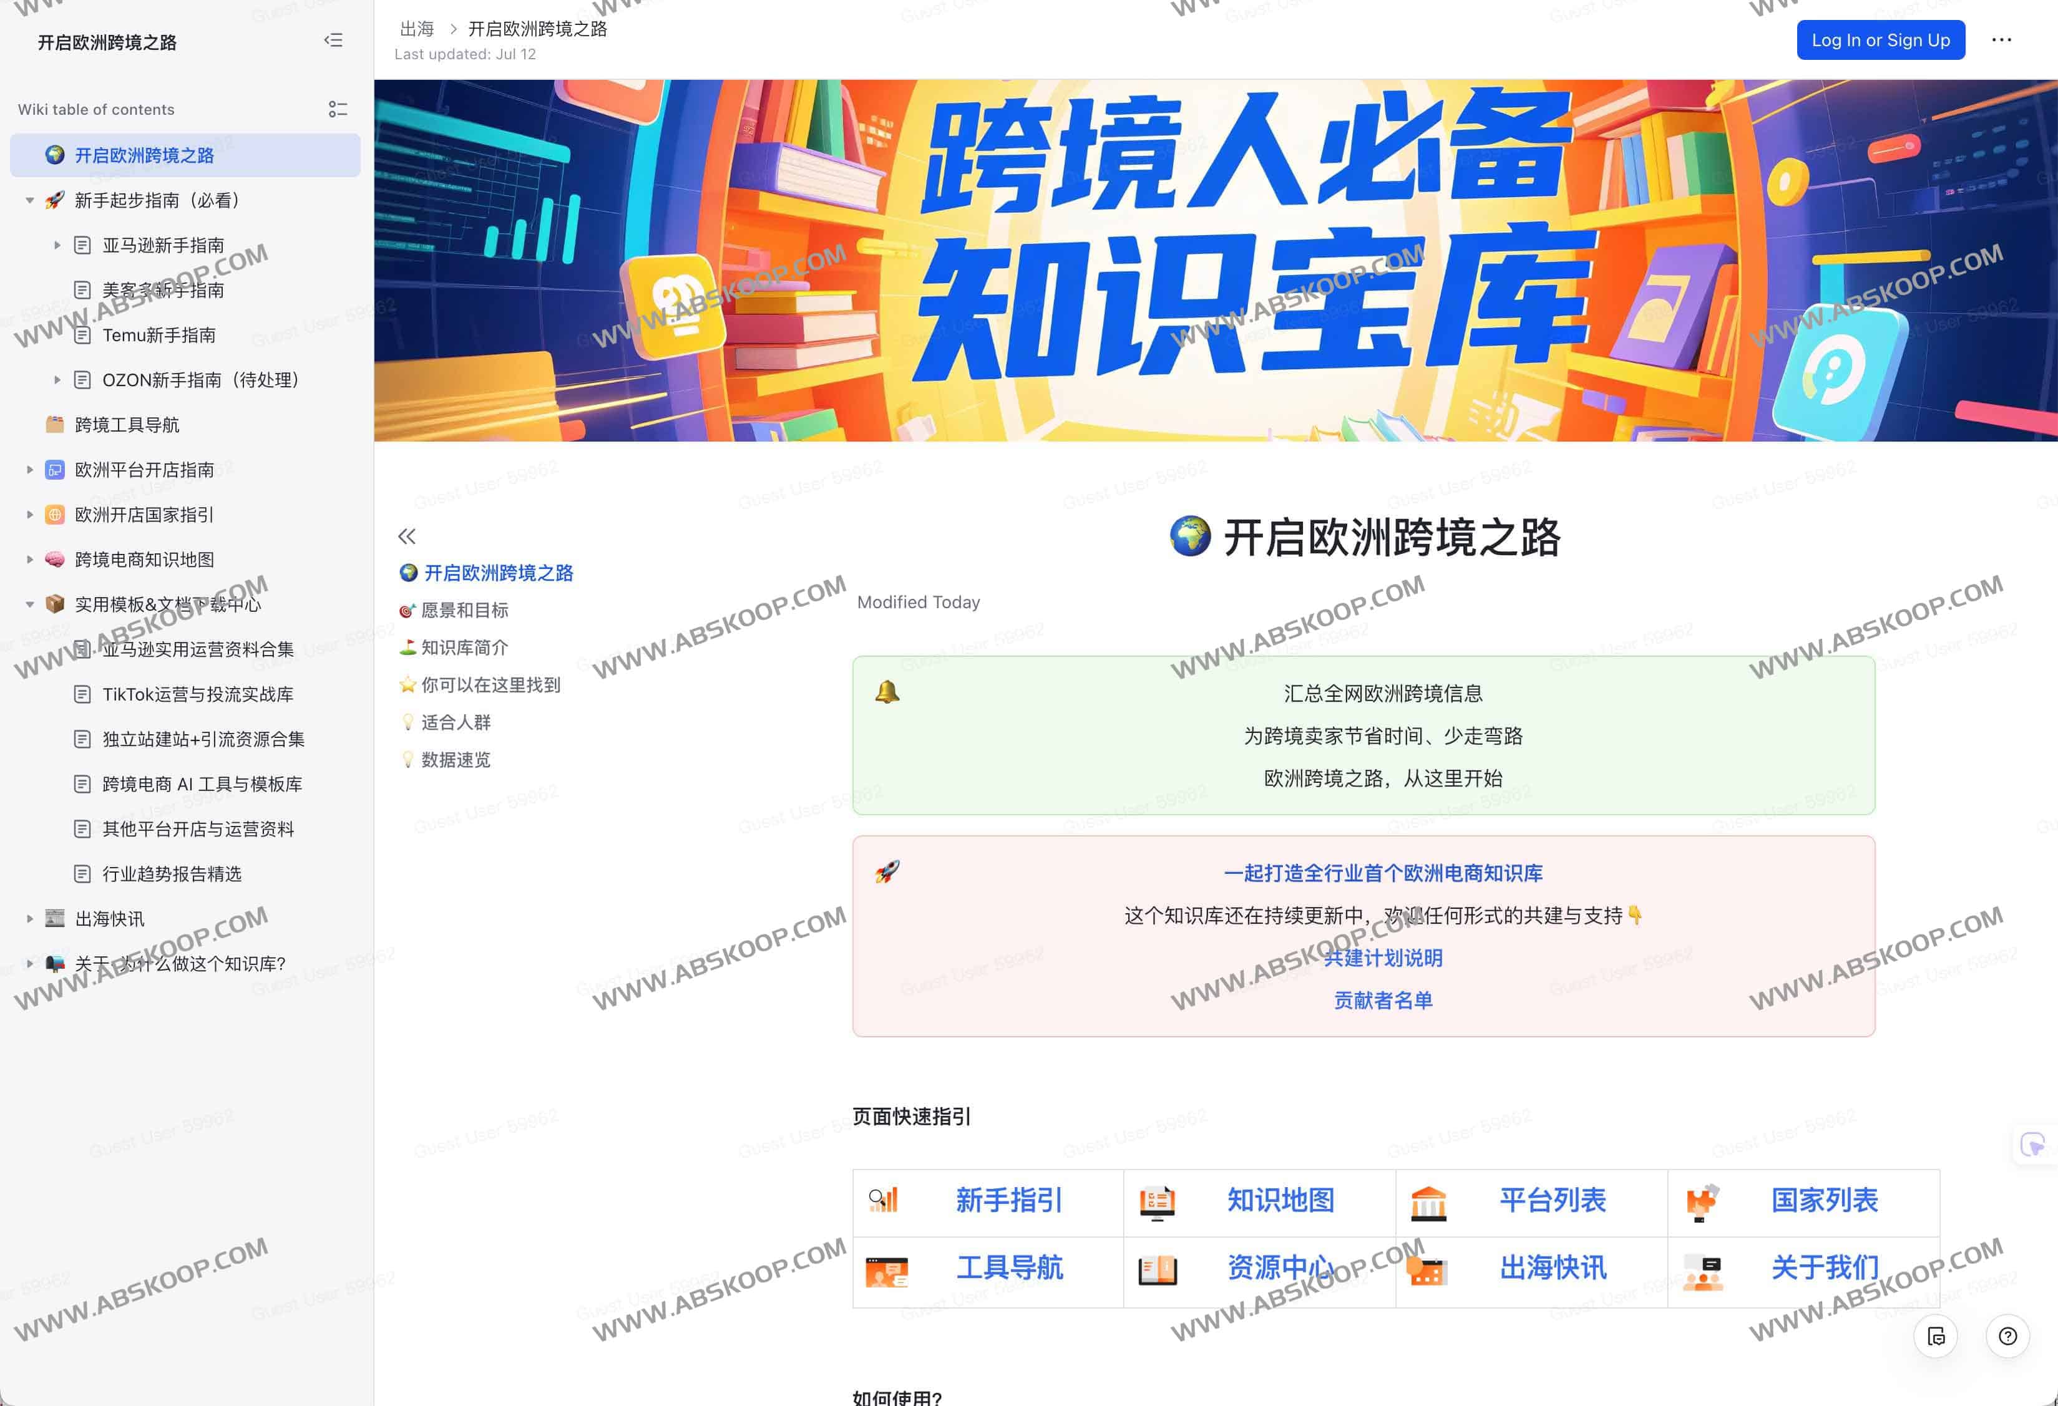This screenshot has height=1406, width=2058.
Task: Click the pointer widget at right edge
Action: click(x=2033, y=1145)
